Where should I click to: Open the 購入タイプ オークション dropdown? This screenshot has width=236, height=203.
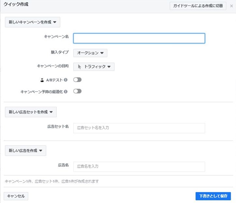click(x=90, y=53)
